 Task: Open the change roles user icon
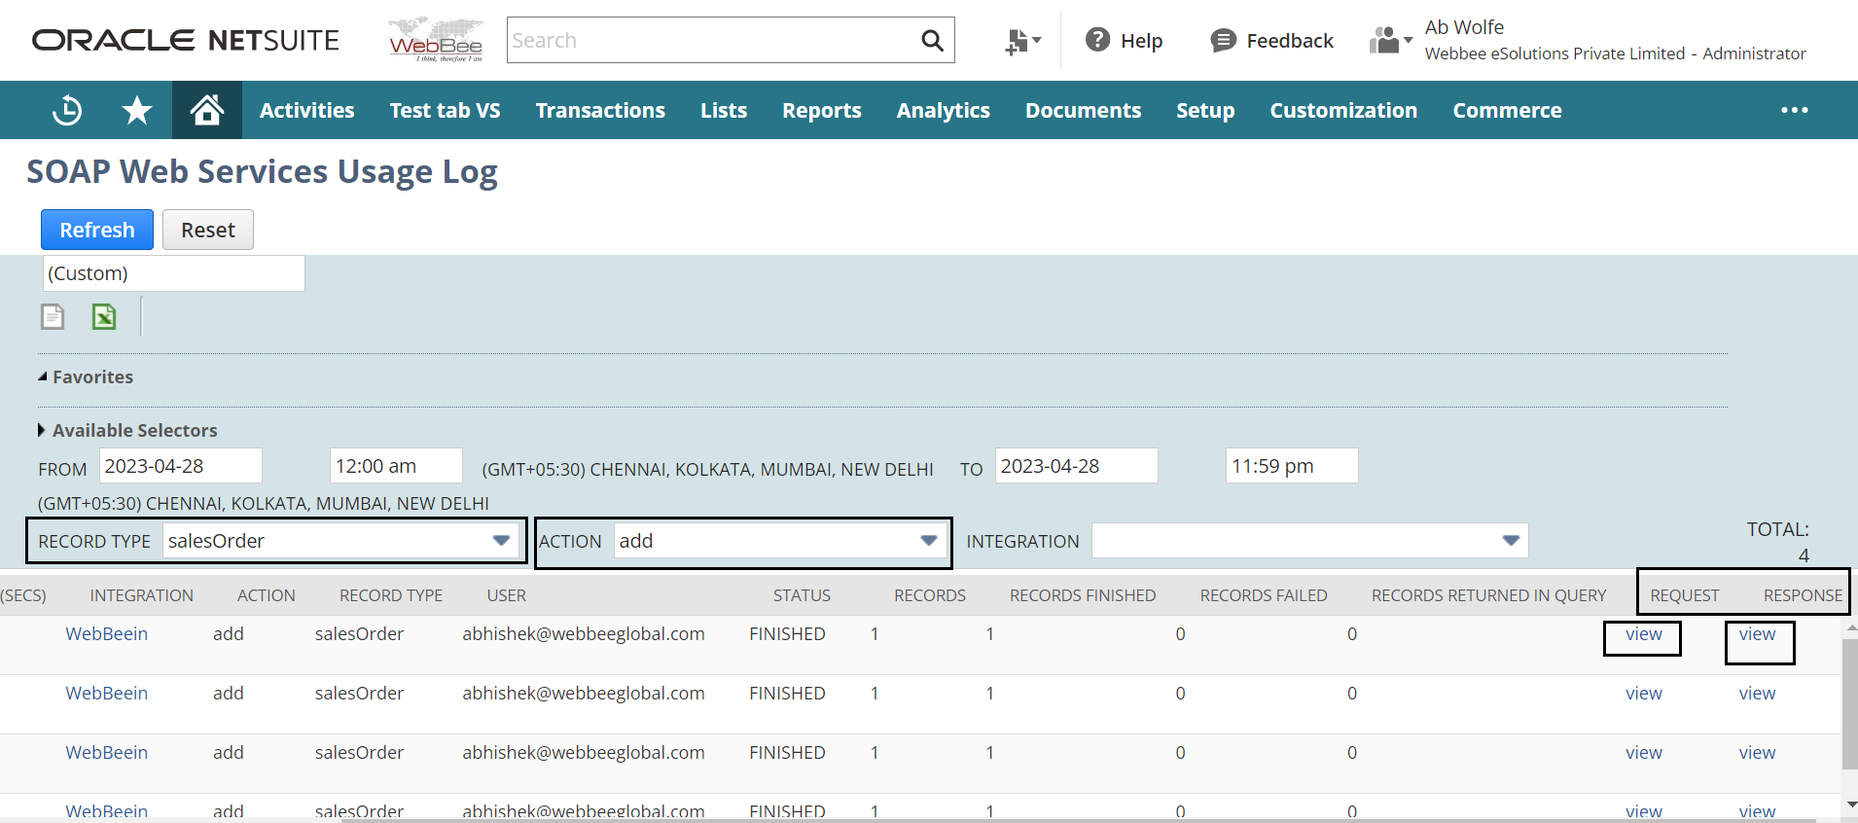tap(1389, 41)
